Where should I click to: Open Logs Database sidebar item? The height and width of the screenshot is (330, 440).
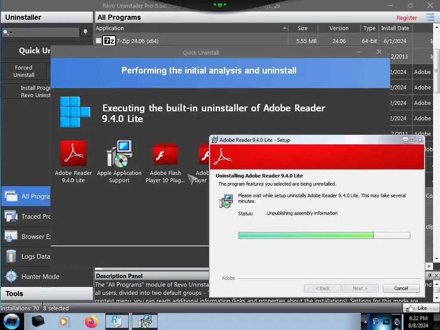[x=26, y=257]
